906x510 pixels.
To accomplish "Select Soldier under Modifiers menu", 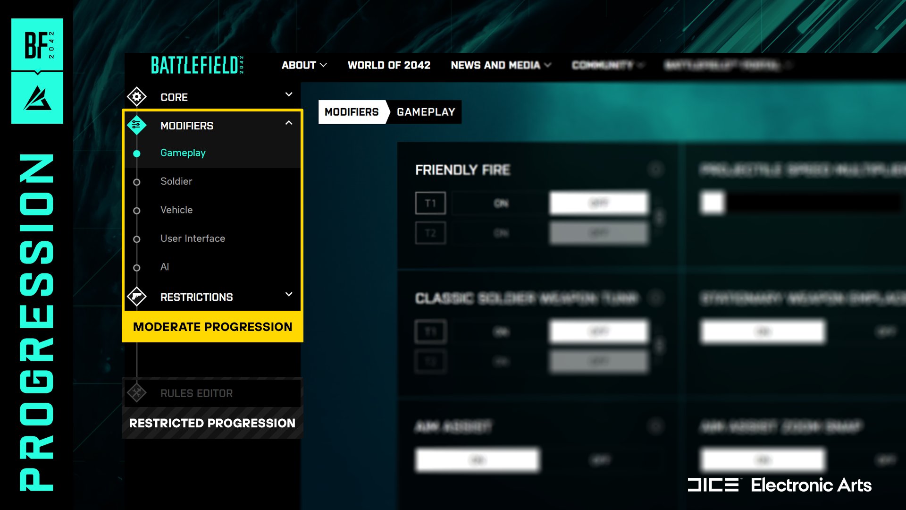I will tap(176, 181).
